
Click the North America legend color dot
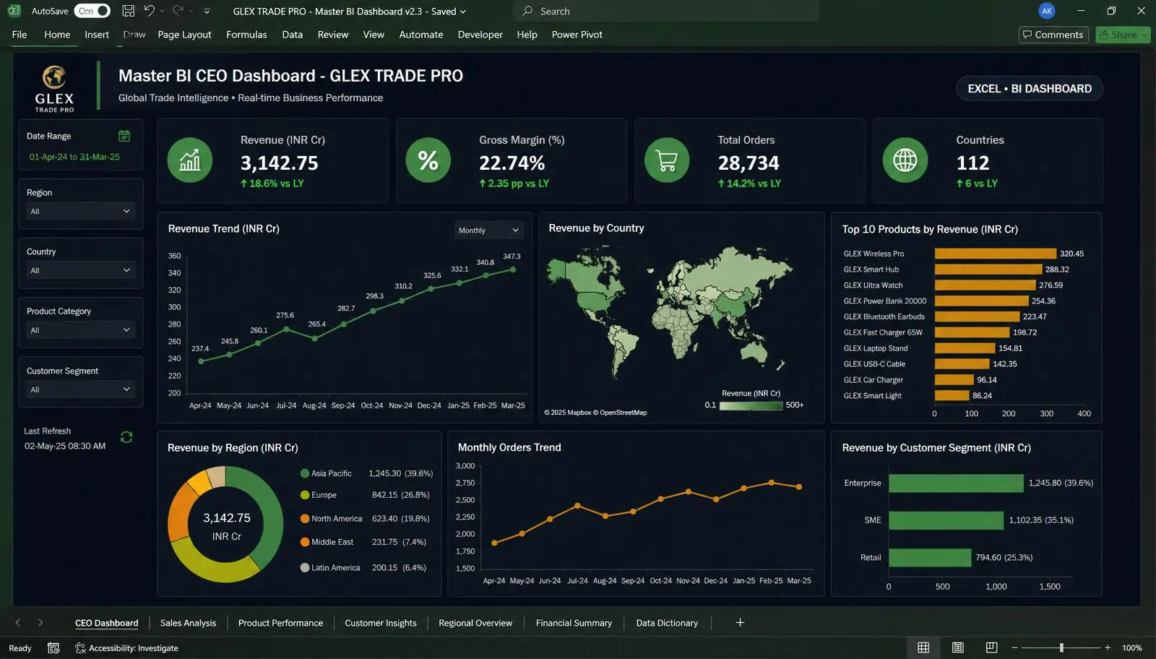(305, 519)
